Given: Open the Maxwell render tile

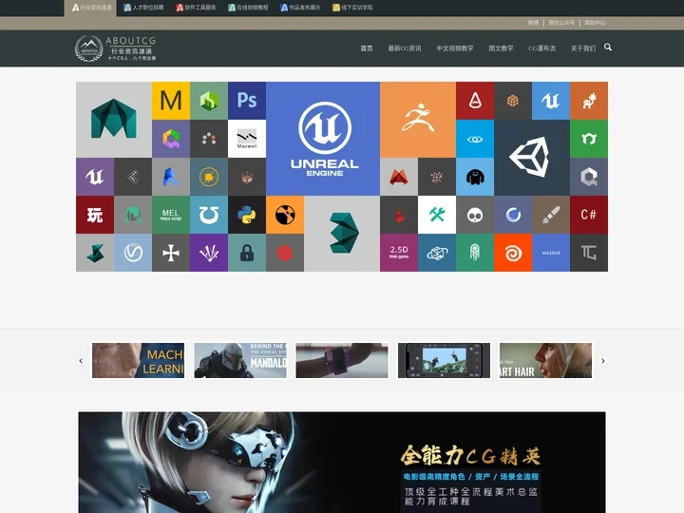Looking at the screenshot, I should [247, 139].
